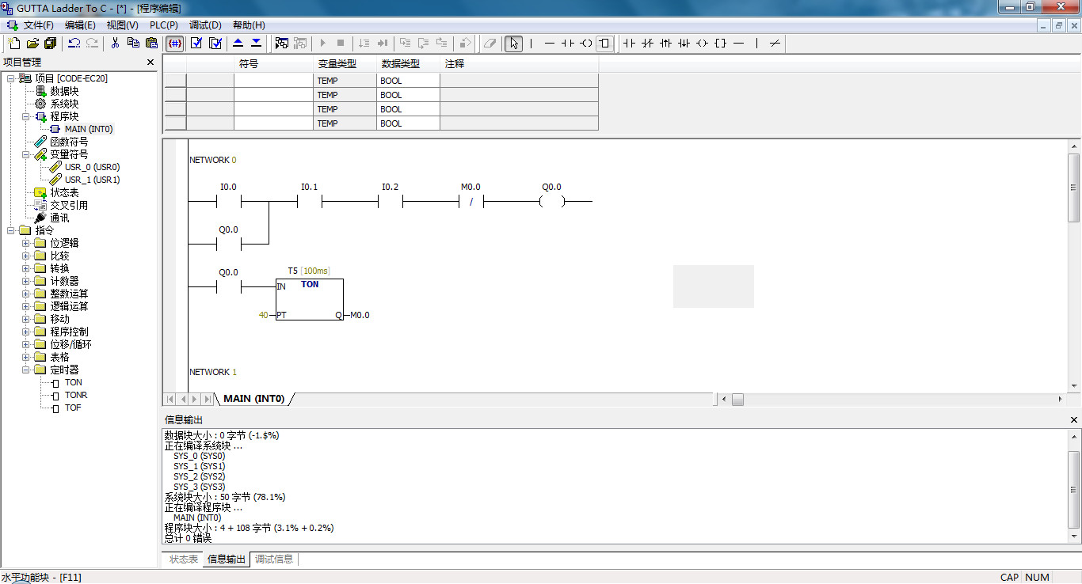1082x584 pixels.
Task: Click the save all toolbar icon
Action: [x=51, y=43]
